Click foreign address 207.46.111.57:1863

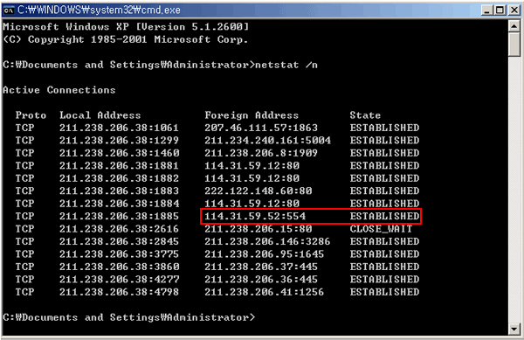click(261, 128)
